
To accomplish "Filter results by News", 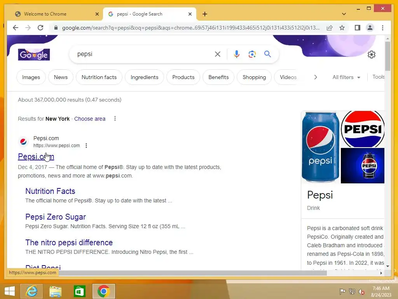I will (61, 77).
